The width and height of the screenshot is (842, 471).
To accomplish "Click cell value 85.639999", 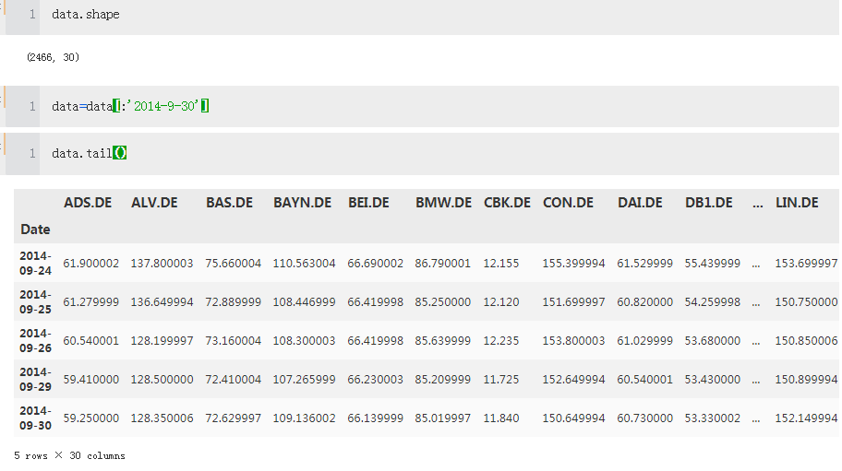I will coord(442,340).
